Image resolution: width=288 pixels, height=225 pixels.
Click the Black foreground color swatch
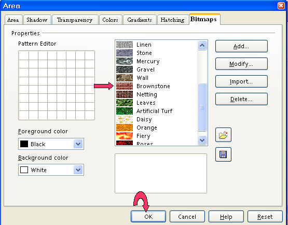click(x=24, y=144)
